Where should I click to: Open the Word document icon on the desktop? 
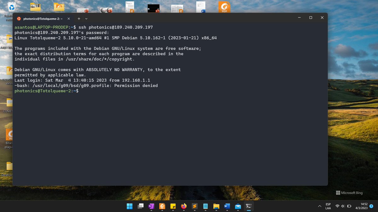point(201,7)
